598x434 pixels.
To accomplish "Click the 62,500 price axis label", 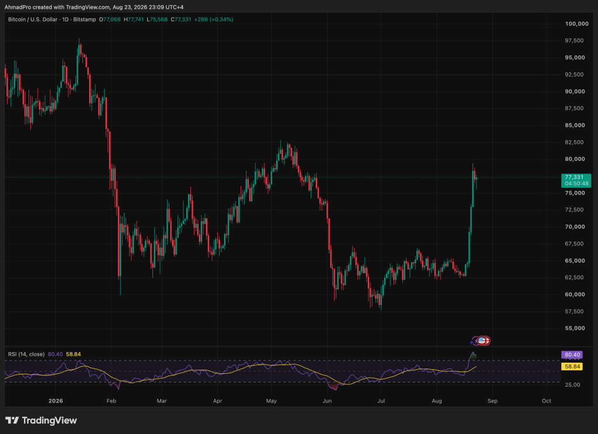I will 574,277.
